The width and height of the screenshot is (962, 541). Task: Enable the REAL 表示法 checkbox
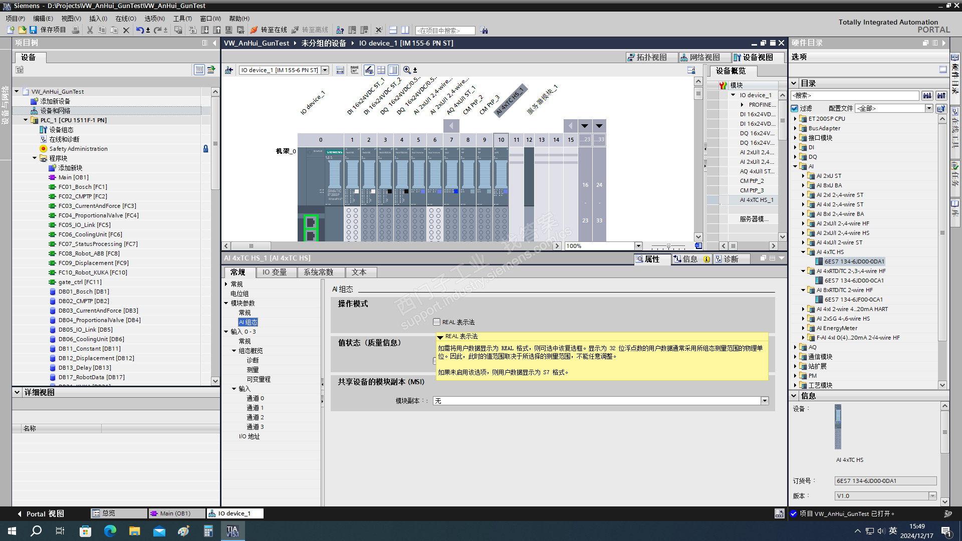click(x=437, y=322)
